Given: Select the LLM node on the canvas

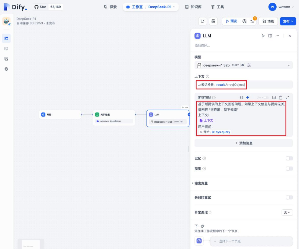Looking at the screenshot, I should [x=167, y=118].
